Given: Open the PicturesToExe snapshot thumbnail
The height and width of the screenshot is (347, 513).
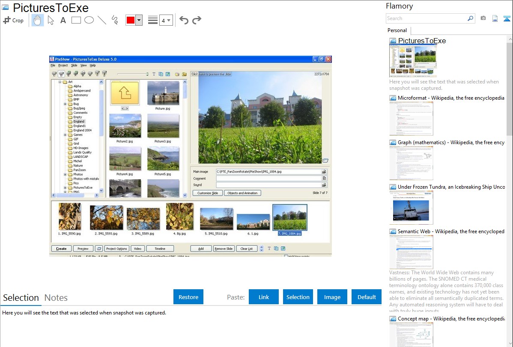Looking at the screenshot, I should [x=413, y=61].
